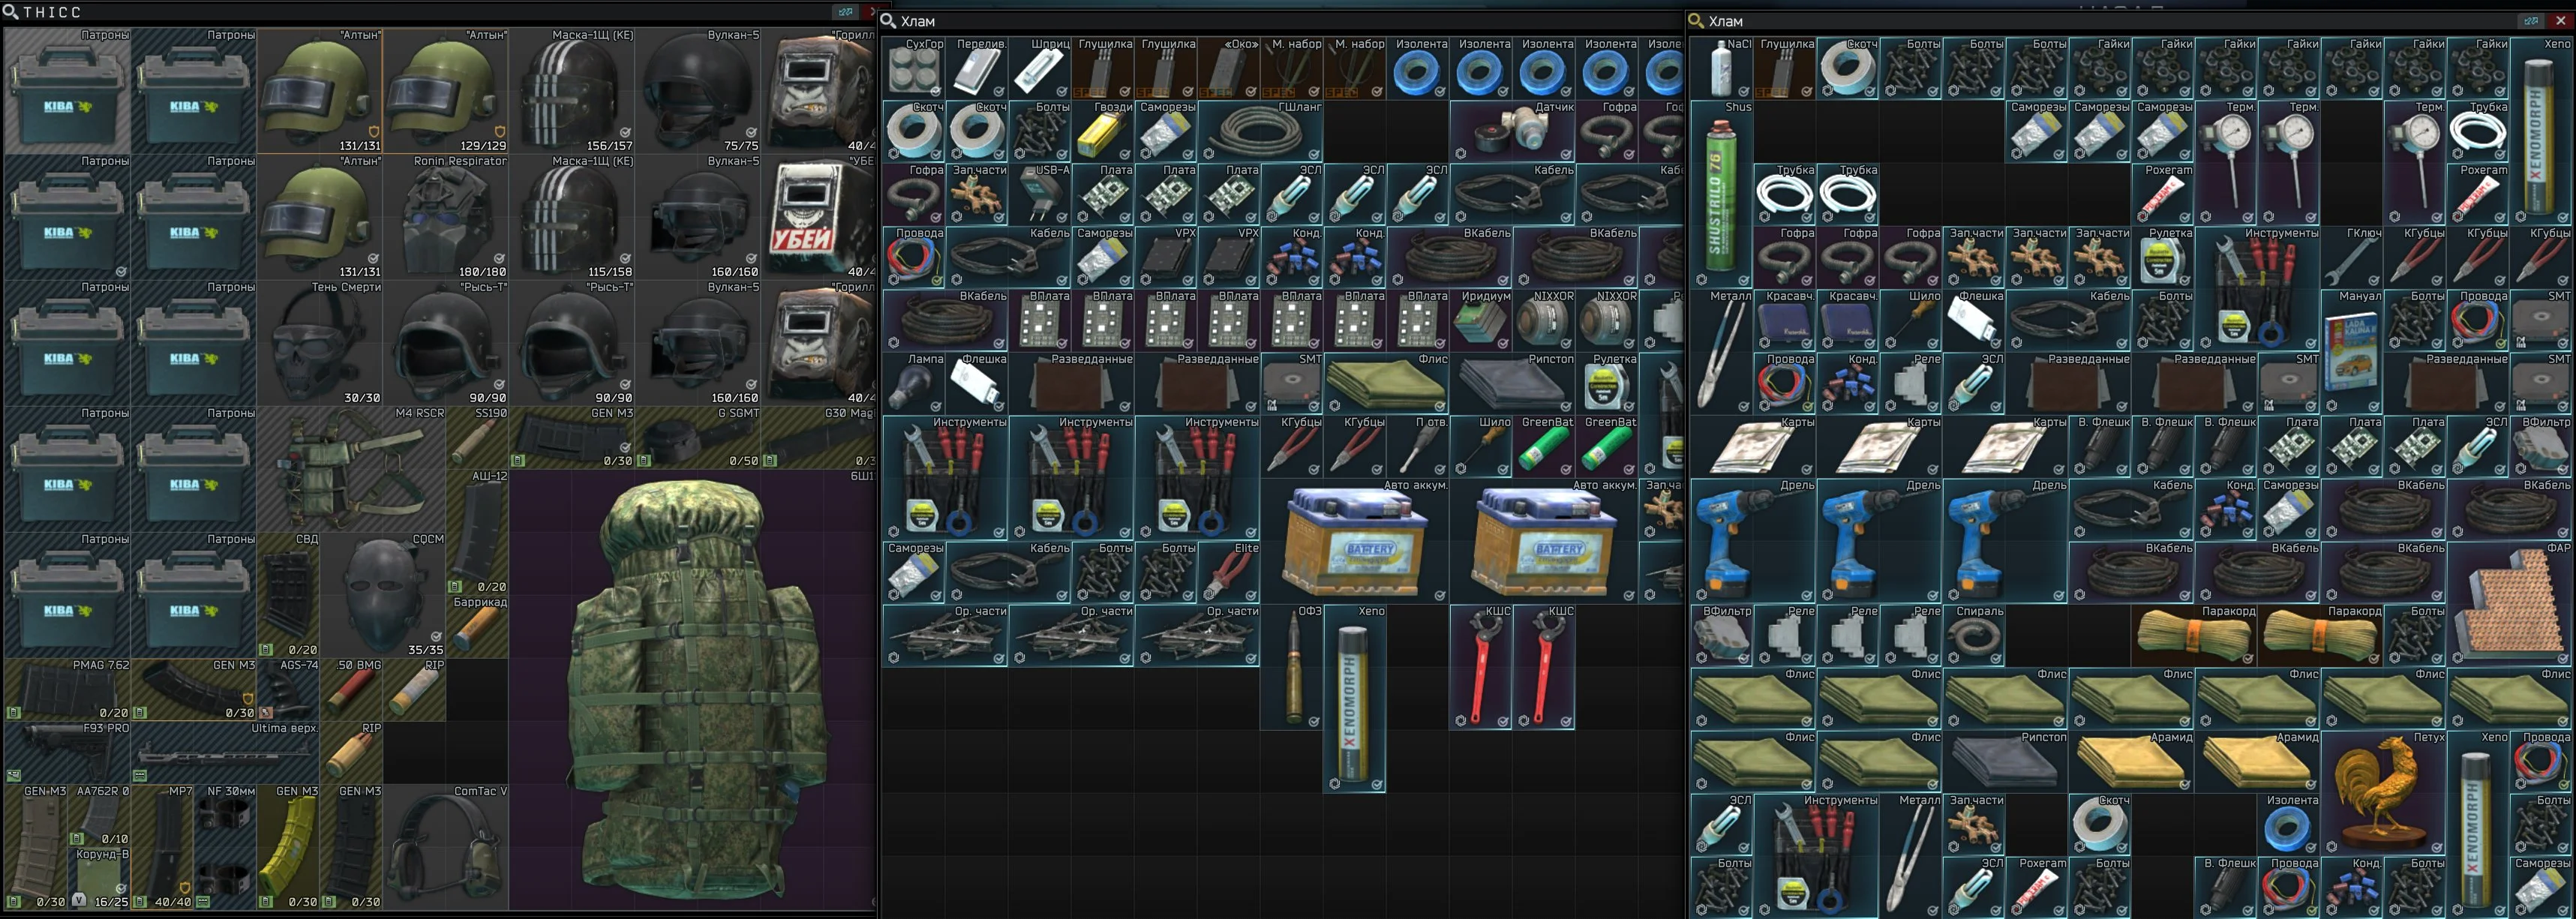
Task: Select the golden Петух rooster statuette
Action: [2384, 792]
